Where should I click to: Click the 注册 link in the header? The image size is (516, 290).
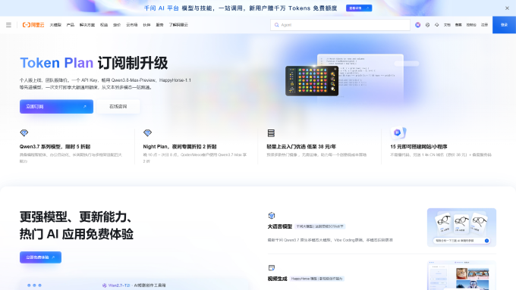point(484,25)
